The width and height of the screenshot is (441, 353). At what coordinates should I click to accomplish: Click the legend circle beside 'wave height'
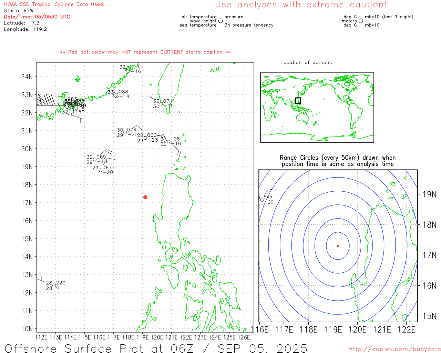220,21
